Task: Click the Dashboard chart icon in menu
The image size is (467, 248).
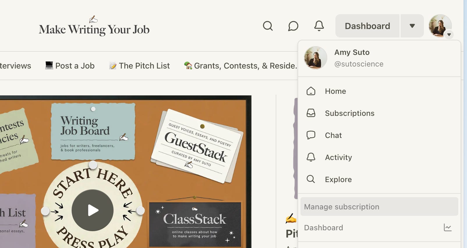Action: point(447,227)
